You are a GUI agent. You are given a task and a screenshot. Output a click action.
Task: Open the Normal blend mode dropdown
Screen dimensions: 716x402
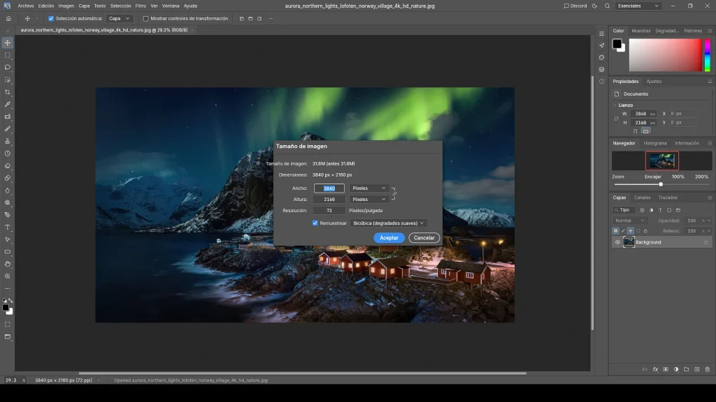point(630,221)
